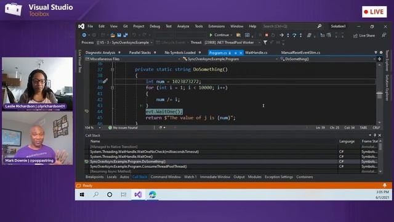Image resolution: width=394 pixels, height=222 pixels.
Task: Open the Analyze menu
Action: point(183,26)
